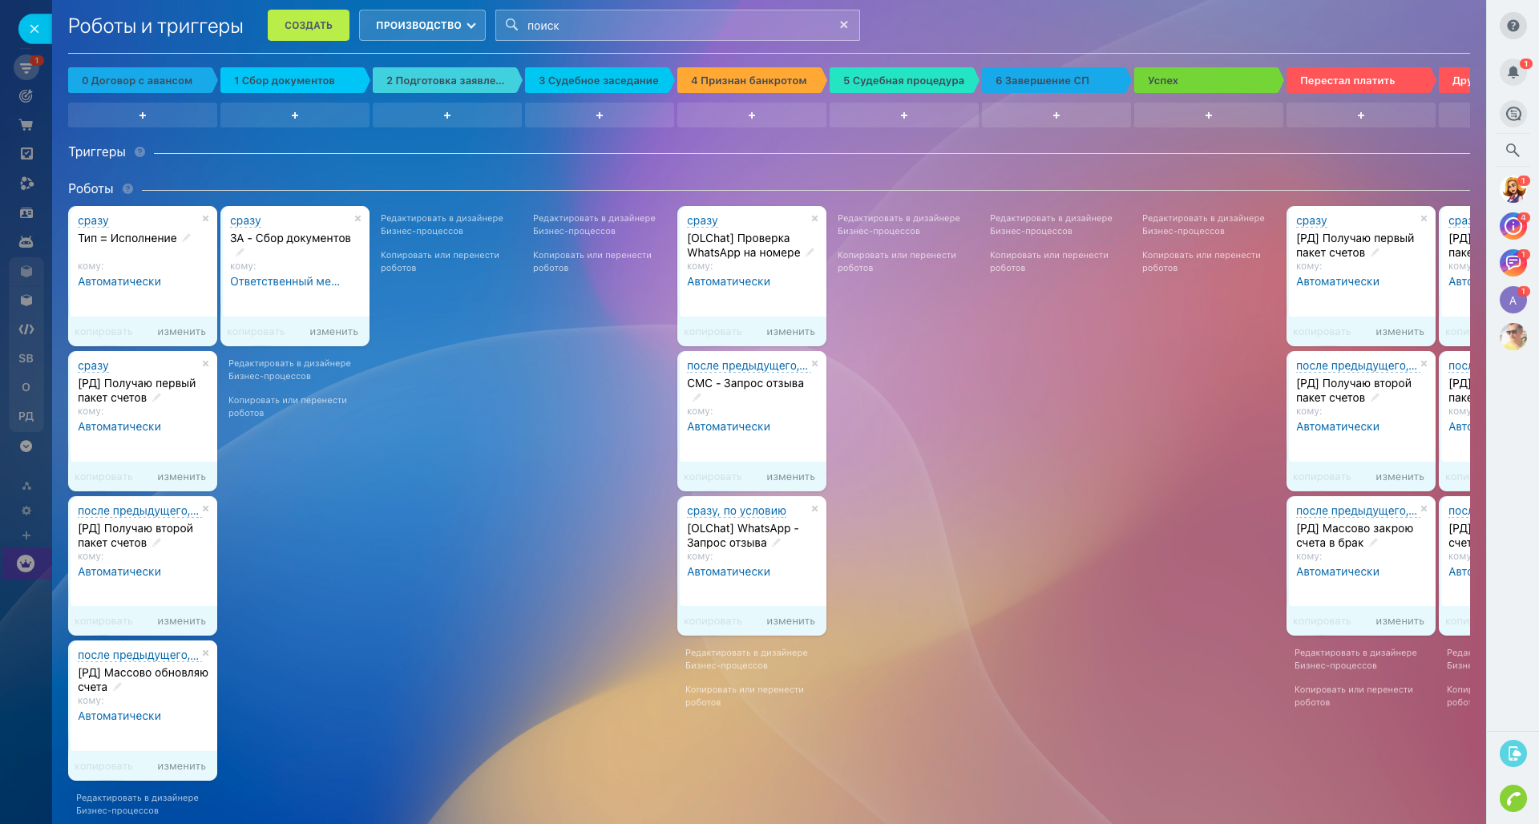Remove the 'ЗА - Сбор документов' robot
The width and height of the screenshot is (1539, 824).
click(357, 219)
